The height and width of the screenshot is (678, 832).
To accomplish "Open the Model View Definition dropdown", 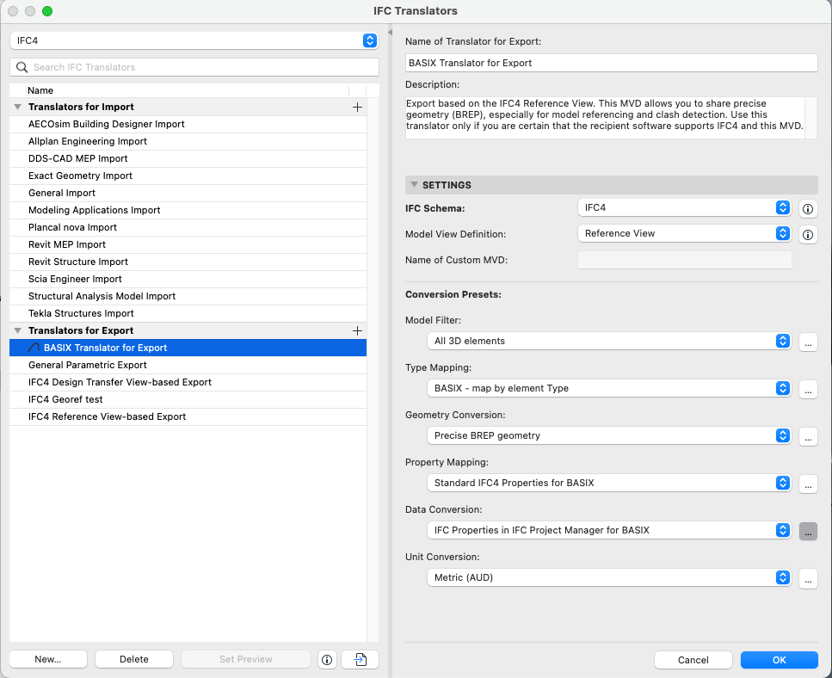I will click(684, 233).
